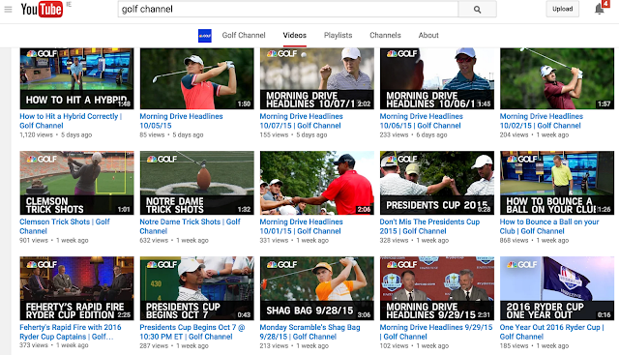
Task: Open the Golf Channel home tab
Action: (x=244, y=35)
